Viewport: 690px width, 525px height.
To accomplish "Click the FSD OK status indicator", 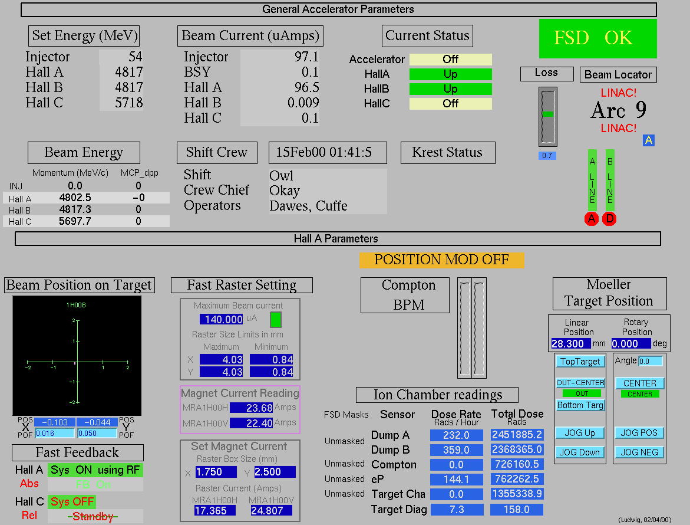I will (x=597, y=38).
